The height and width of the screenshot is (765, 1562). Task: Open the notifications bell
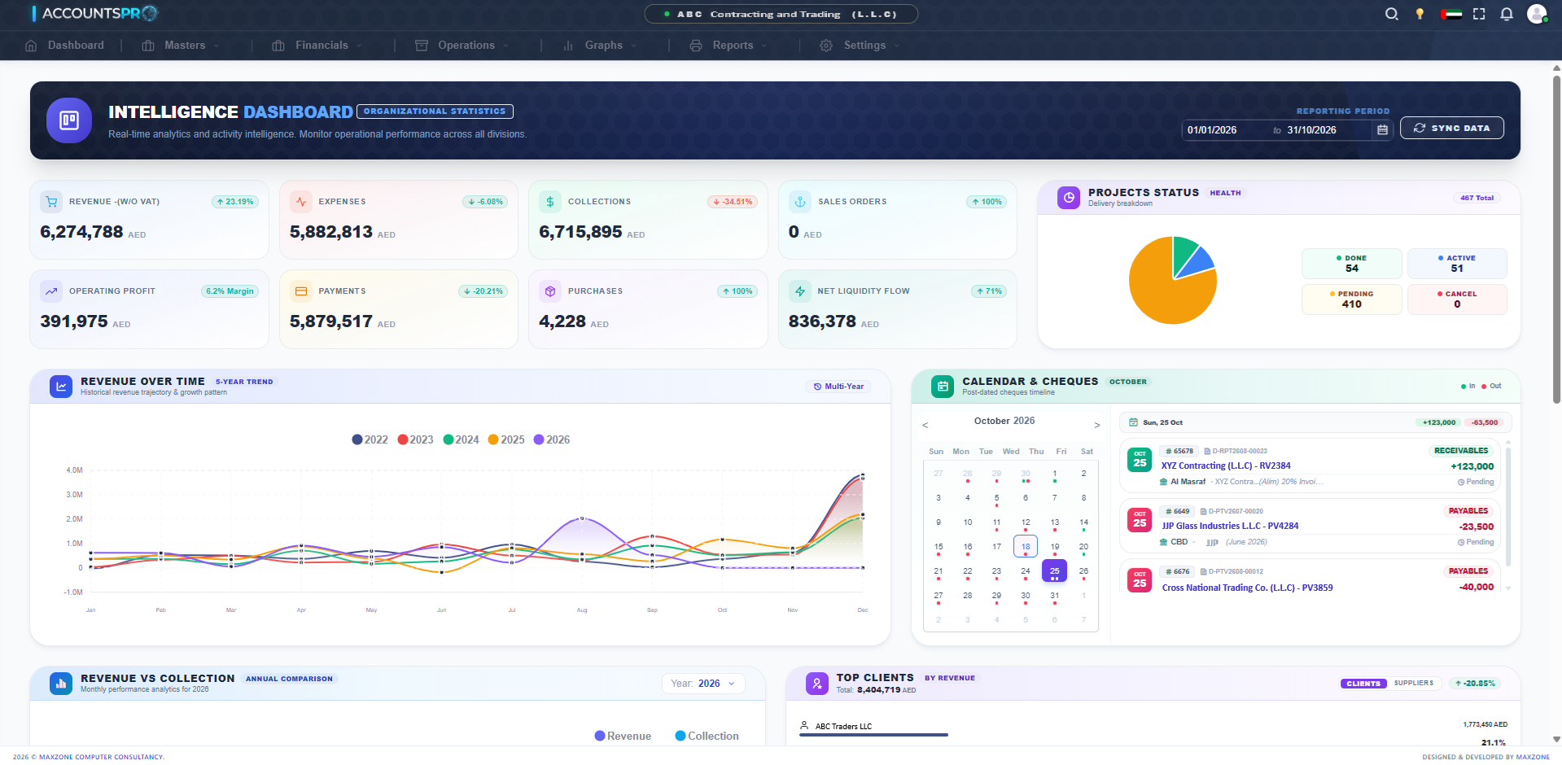point(1507,14)
